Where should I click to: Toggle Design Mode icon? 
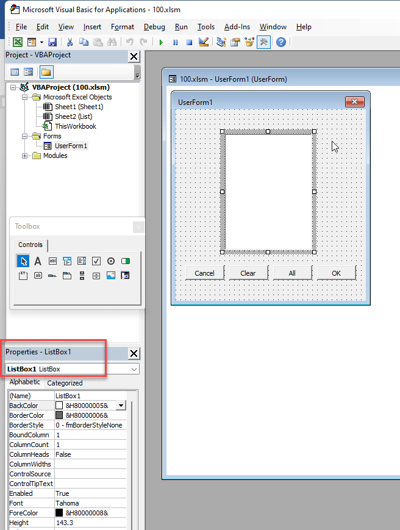[204, 42]
